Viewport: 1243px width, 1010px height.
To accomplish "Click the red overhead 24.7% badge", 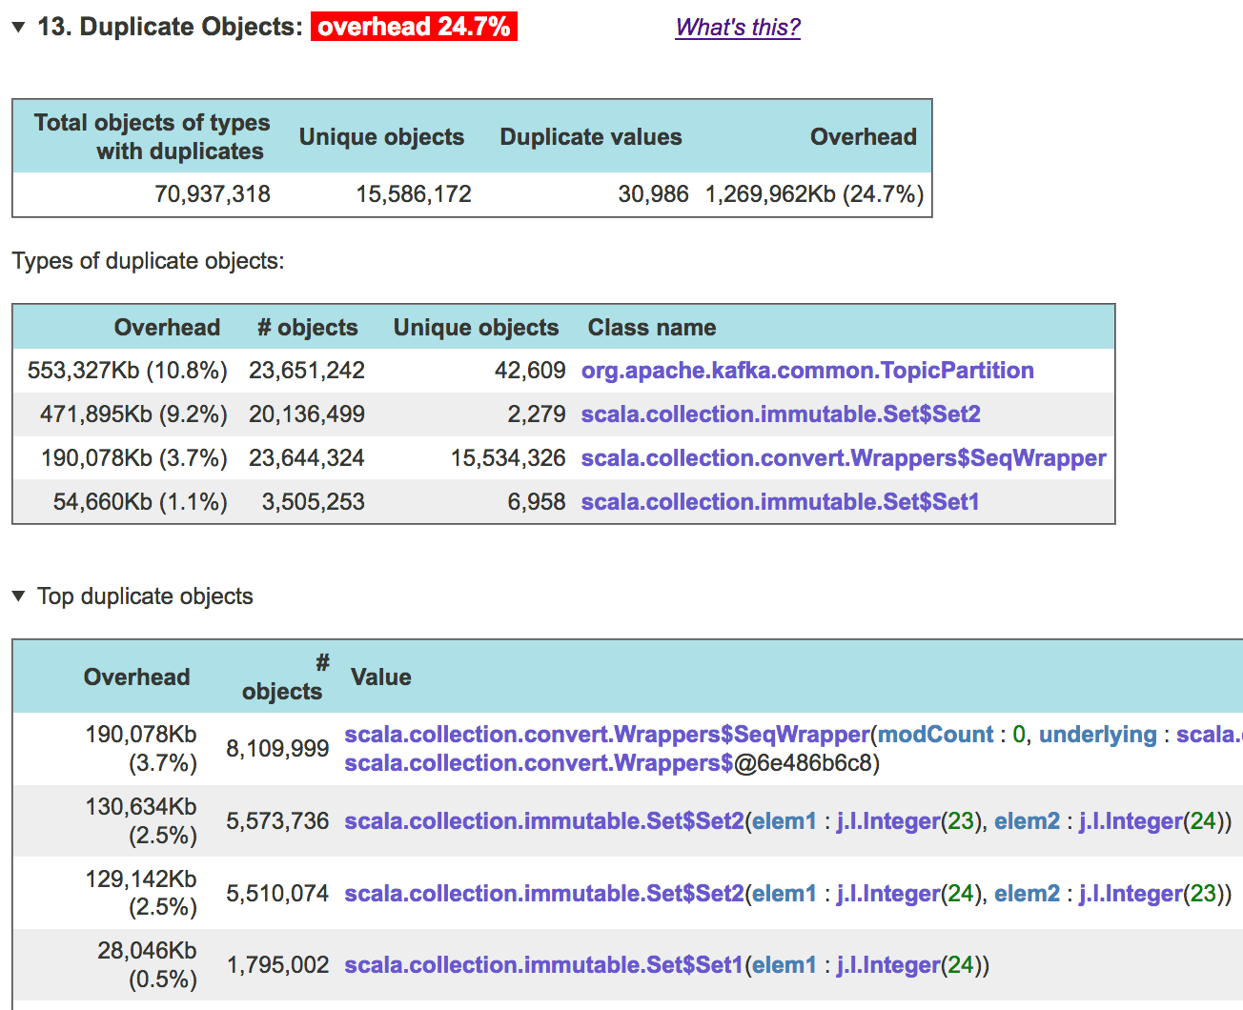I will coord(414,28).
